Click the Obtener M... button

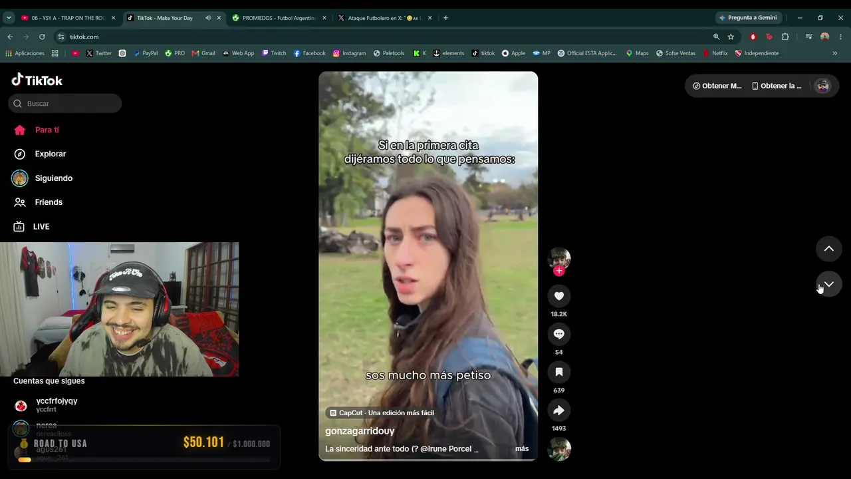(x=717, y=86)
